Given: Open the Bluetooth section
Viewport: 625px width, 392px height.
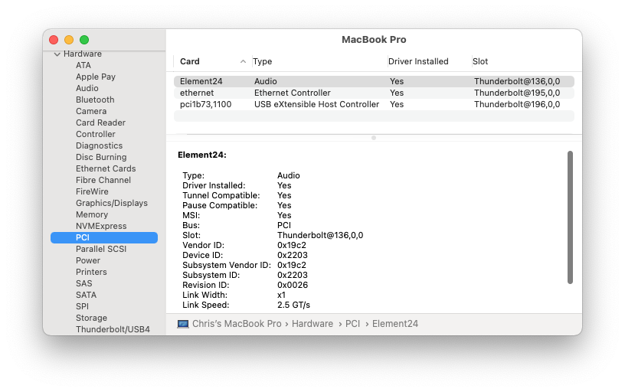Looking at the screenshot, I should (95, 100).
